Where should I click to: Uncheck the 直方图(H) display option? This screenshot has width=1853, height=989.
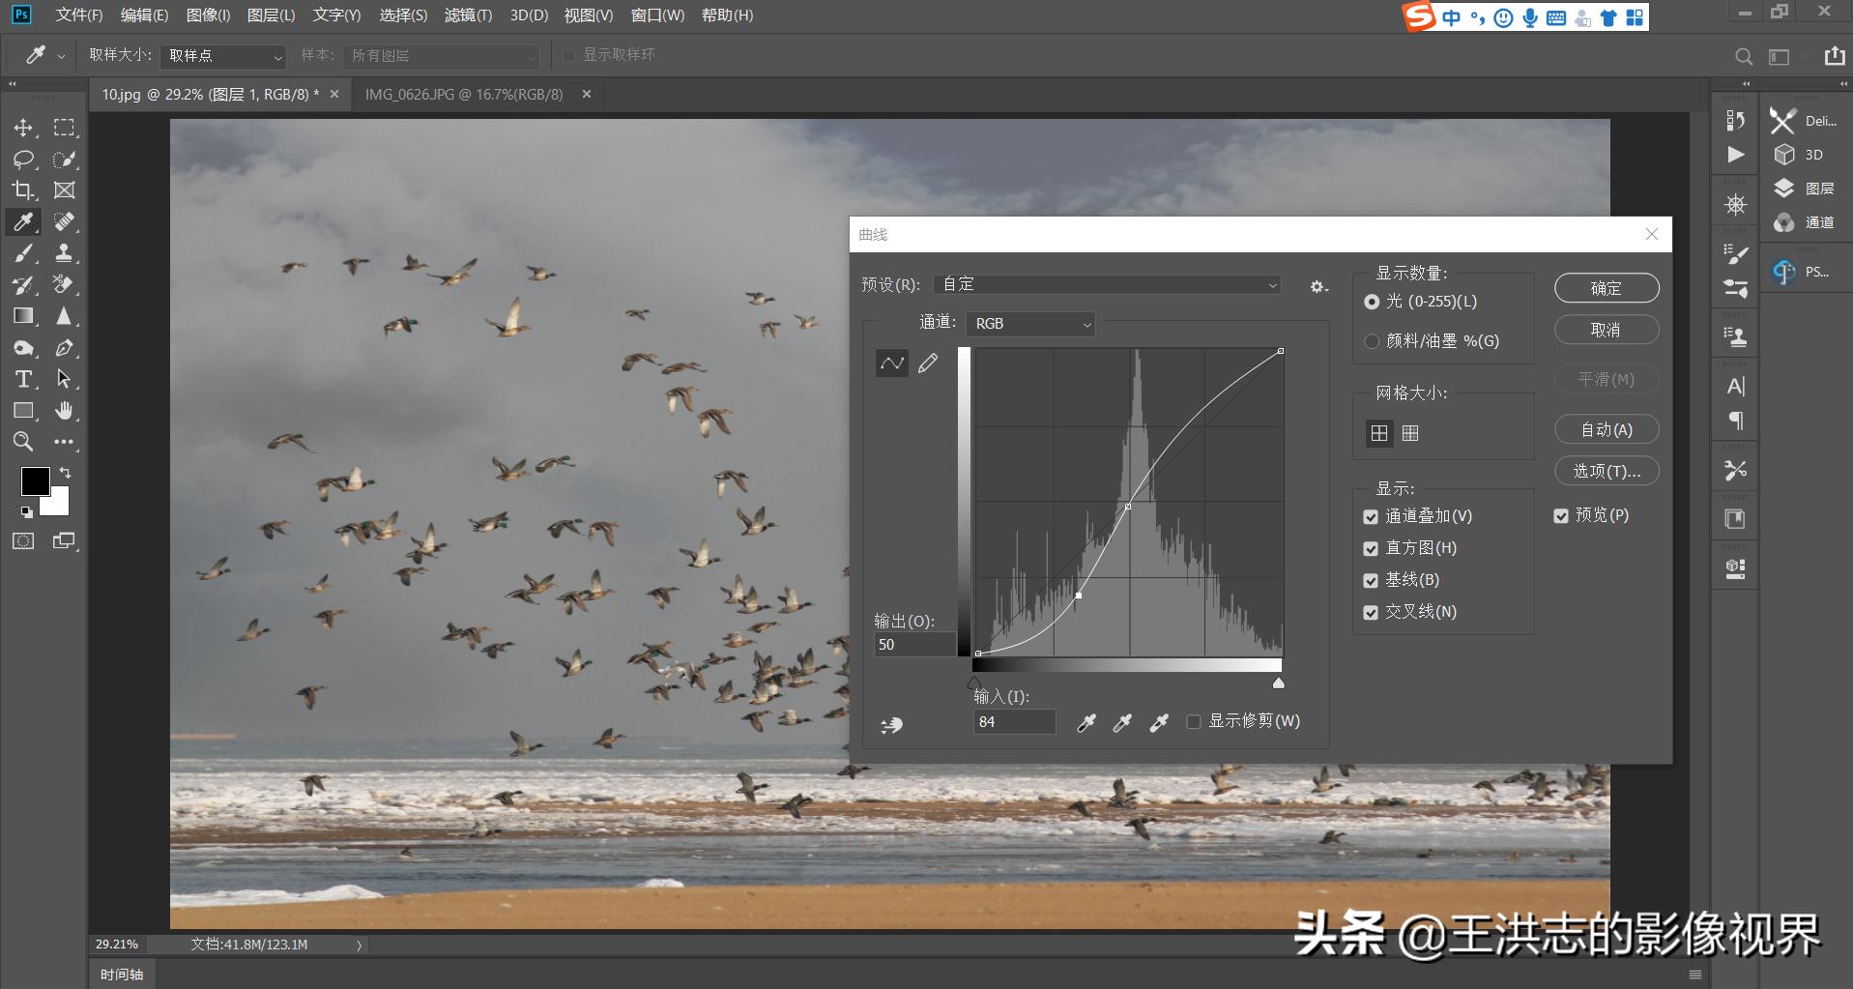pos(1371,548)
